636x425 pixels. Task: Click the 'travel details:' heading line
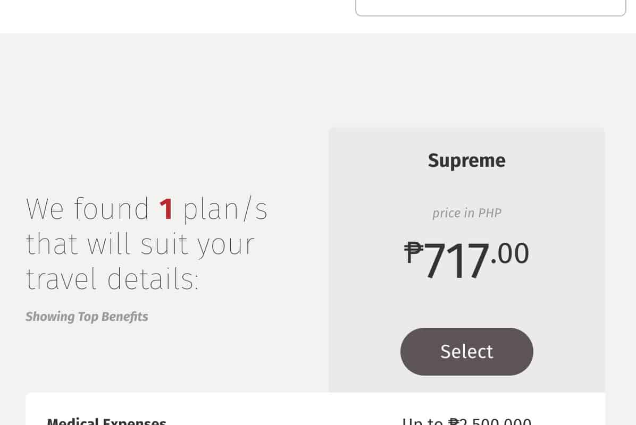click(x=112, y=279)
